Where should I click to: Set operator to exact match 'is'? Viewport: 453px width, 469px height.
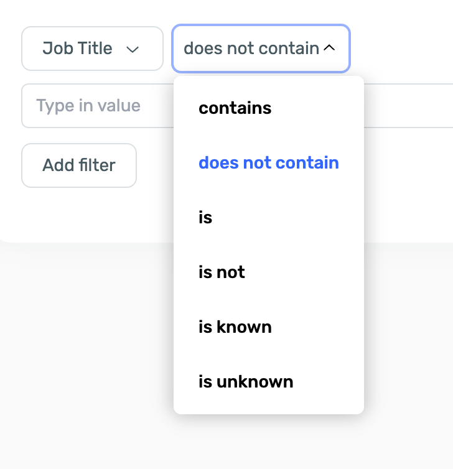pos(205,218)
